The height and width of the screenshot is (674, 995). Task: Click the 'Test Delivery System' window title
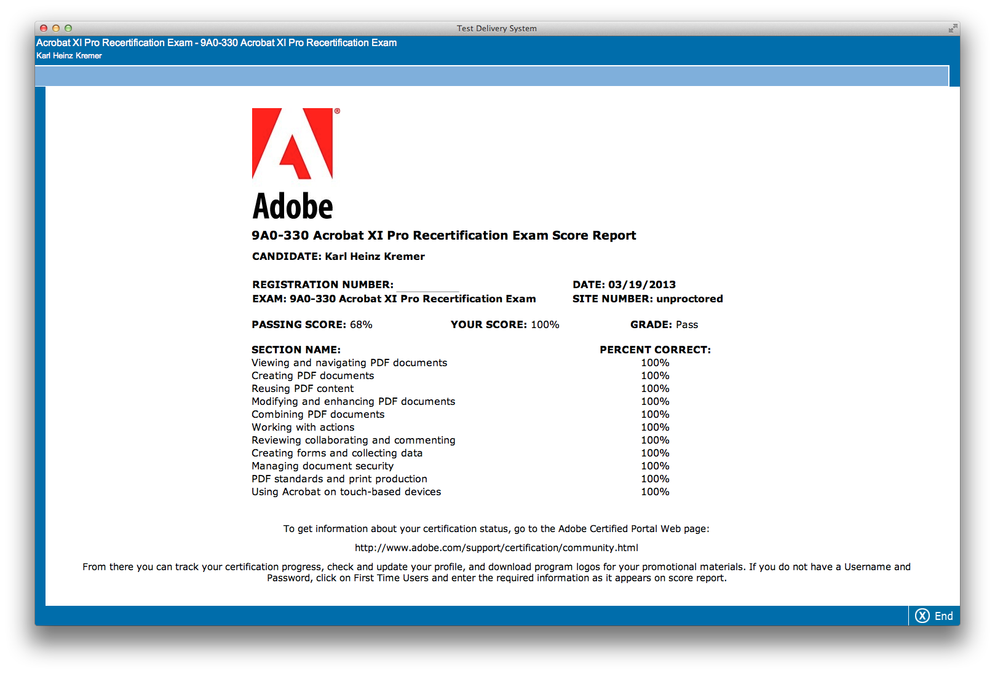tap(496, 28)
